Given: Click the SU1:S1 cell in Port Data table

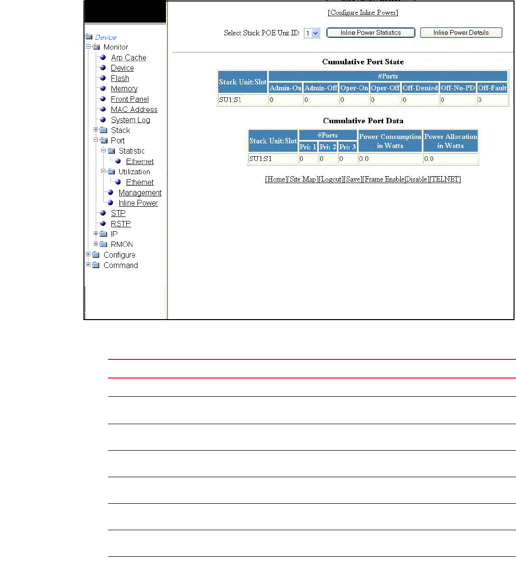Looking at the screenshot, I should [x=273, y=159].
